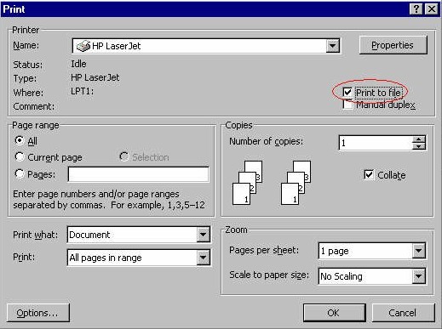
Task: Click the second collated pages illustration
Action: (x=296, y=183)
